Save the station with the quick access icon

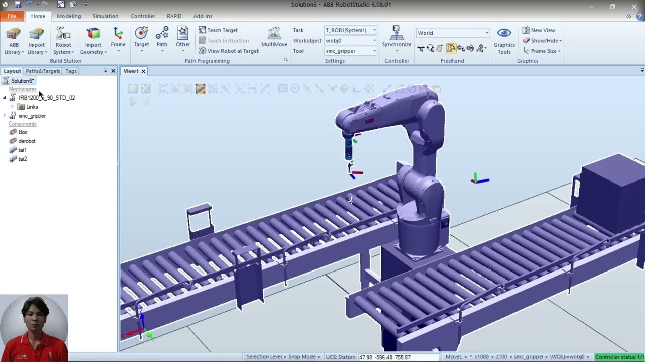coord(18,5)
